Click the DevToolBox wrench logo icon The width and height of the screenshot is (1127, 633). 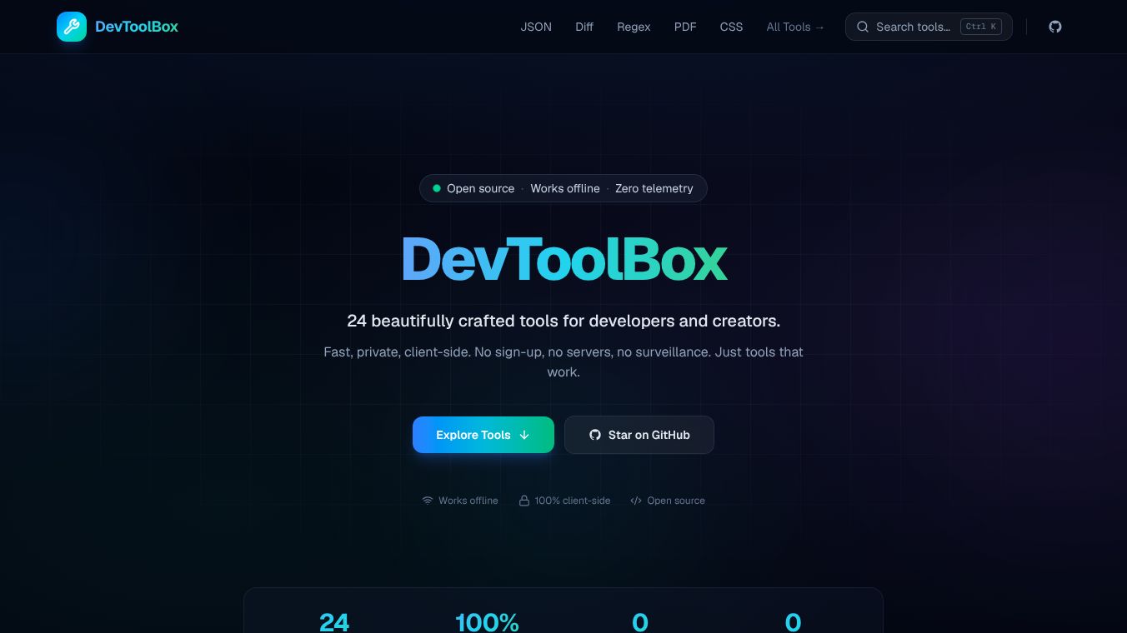[72, 27]
